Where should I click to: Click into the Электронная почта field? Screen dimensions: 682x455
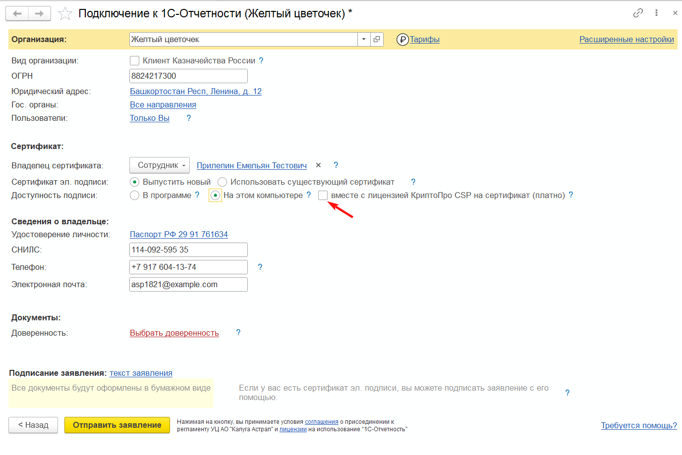(188, 284)
